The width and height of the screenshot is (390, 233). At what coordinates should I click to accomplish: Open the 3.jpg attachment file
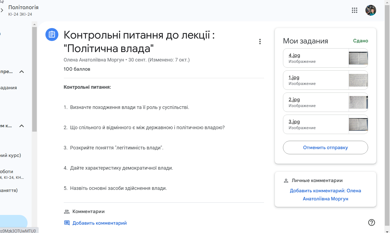click(x=294, y=122)
